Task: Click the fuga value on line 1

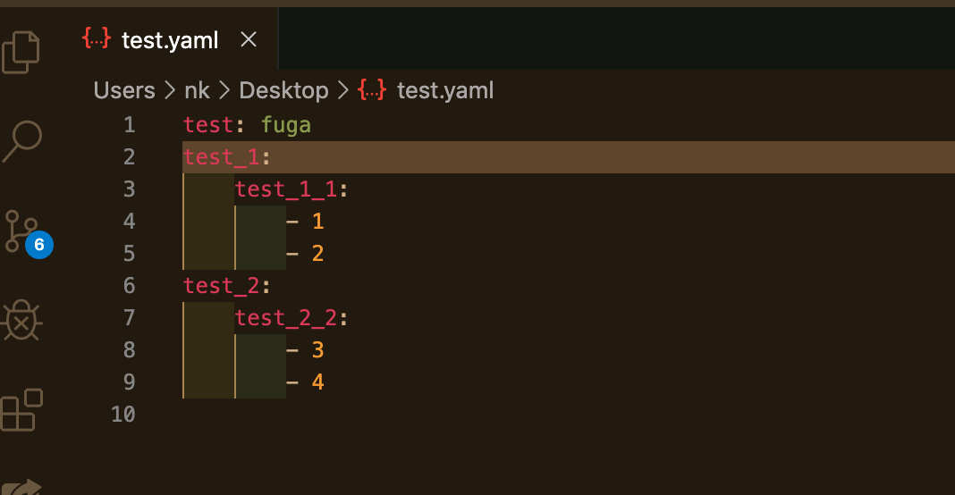Action: pyautogui.click(x=286, y=125)
